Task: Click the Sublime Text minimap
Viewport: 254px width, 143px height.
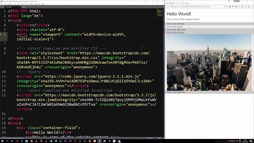Action: 160,13
